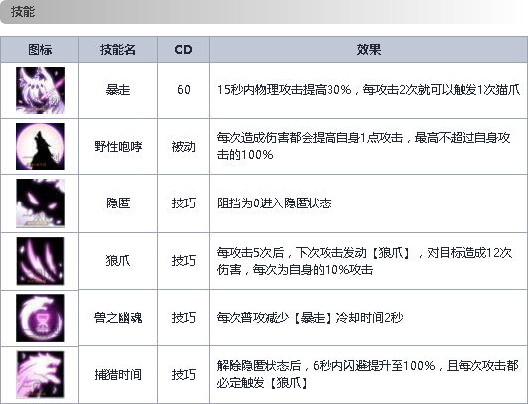The image size is (528, 404).
Task: Click the skill name 兽之幽魂
Action: point(118,318)
